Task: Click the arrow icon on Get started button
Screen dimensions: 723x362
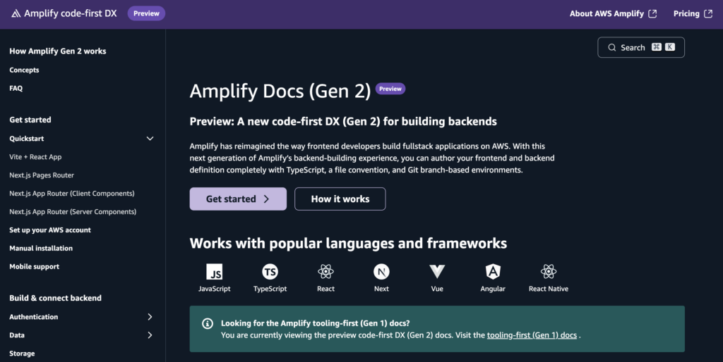Action: coord(266,199)
